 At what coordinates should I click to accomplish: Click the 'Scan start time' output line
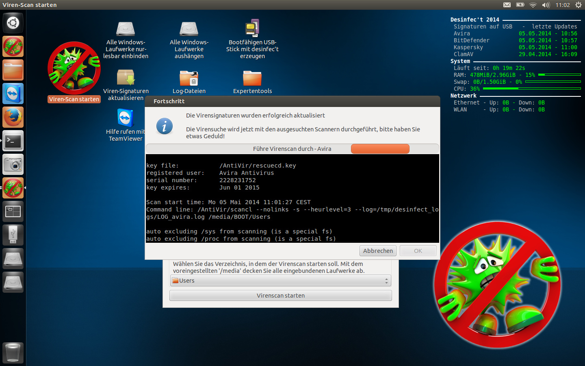point(228,202)
